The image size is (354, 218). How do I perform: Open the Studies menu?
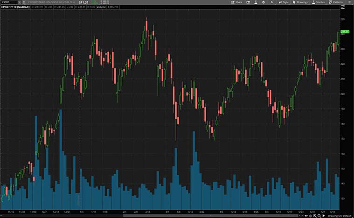coord(319,2)
